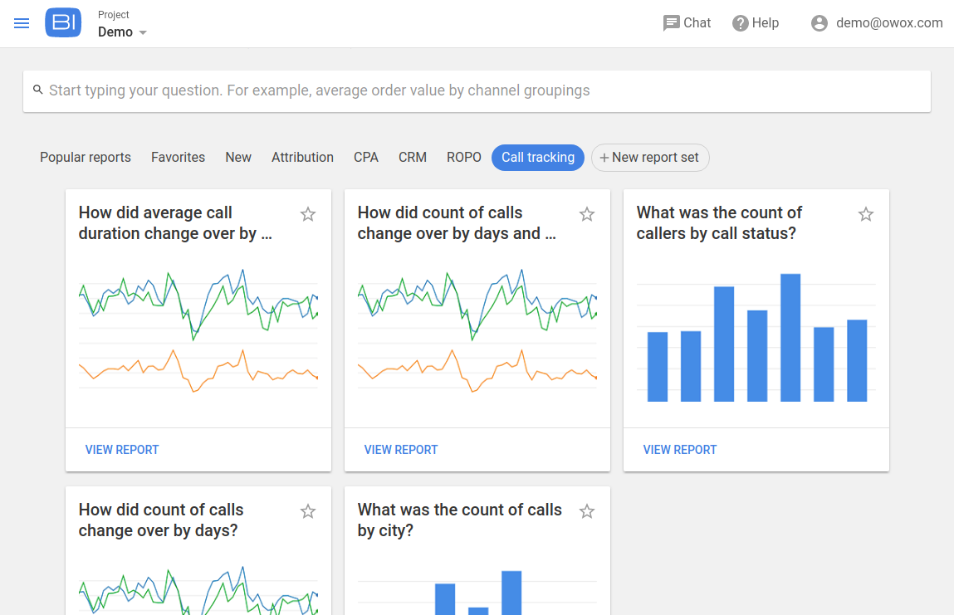Open the demo@owox.com account menu
Screen dimensions: 954x615
tap(877, 23)
